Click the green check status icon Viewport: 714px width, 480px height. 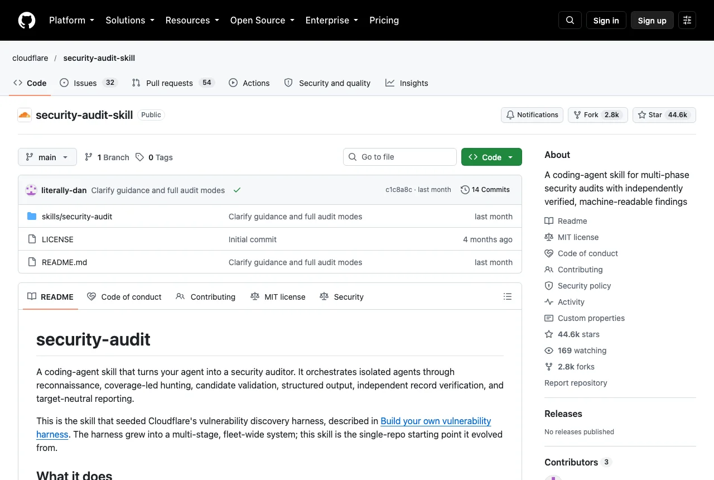237,190
